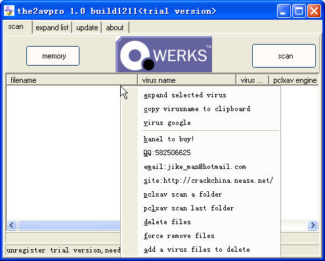Click the filename column header
The height and width of the screenshot is (261, 325).
click(72, 80)
